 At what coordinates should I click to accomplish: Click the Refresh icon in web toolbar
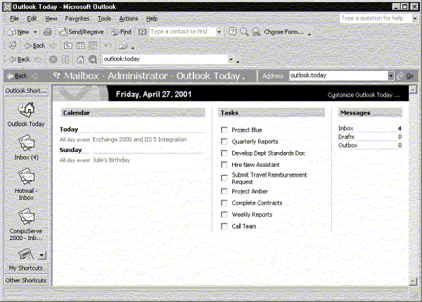tap(65, 59)
